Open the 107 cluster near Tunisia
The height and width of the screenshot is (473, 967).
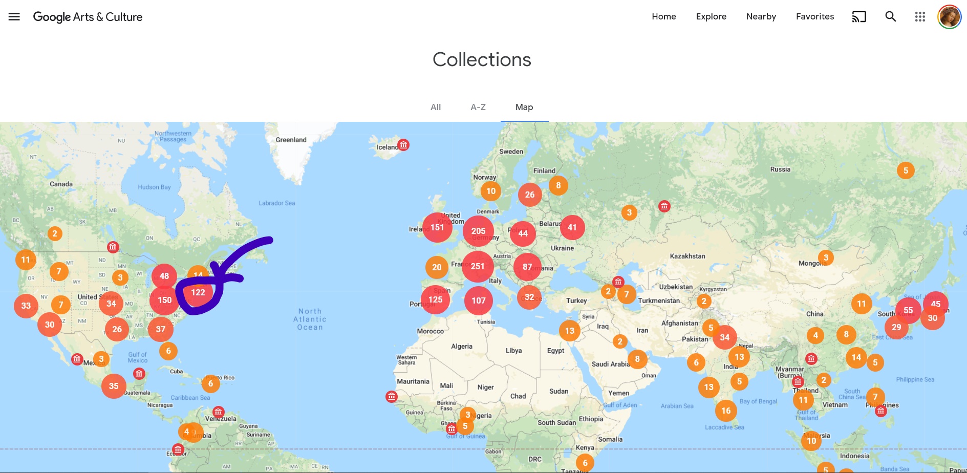click(479, 300)
